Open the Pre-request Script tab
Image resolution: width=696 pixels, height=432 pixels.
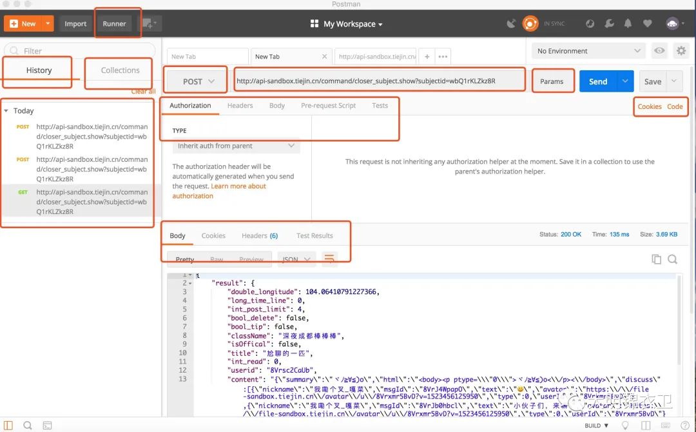coord(329,106)
